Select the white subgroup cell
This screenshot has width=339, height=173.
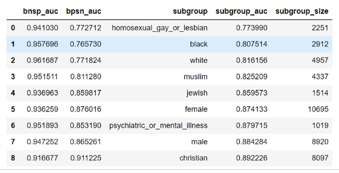[199, 60]
